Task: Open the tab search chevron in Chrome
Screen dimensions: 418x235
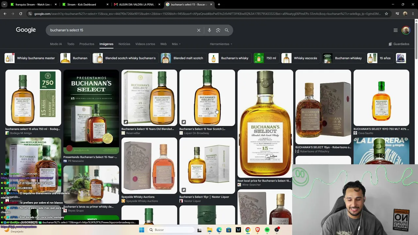Action: pyautogui.click(x=4, y=5)
